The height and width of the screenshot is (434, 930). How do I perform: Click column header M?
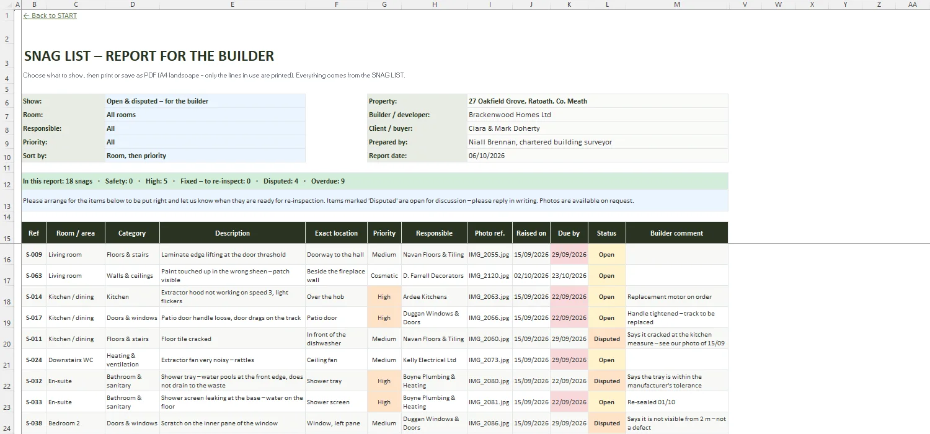[677, 4]
